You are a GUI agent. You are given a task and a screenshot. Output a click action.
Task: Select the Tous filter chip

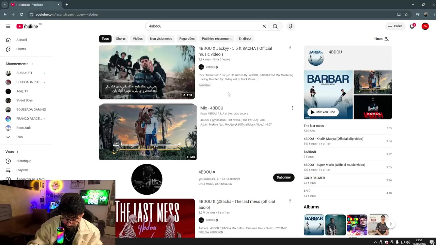tap(105, 39)
